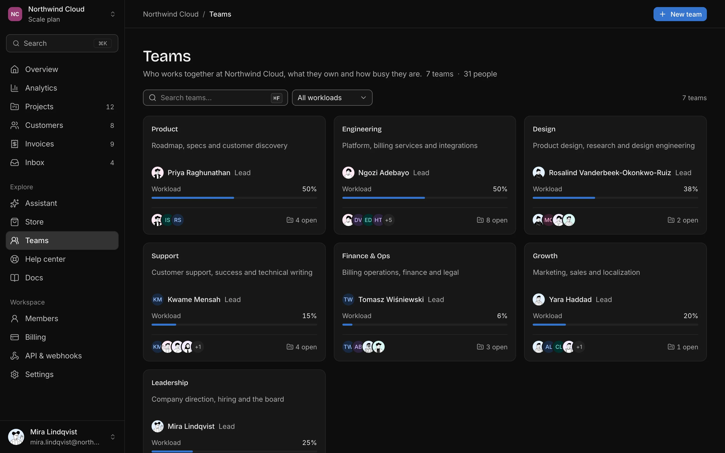Click the Inbox tray icon
Viewport: 725px width, 453px height.
tap(14, 162)
